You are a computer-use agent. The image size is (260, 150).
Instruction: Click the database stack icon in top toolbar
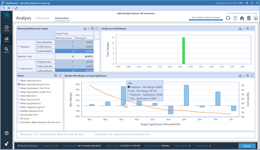[x=249, y=18]
